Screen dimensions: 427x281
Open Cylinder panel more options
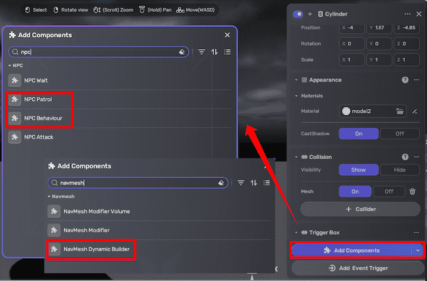pos(407,14)
